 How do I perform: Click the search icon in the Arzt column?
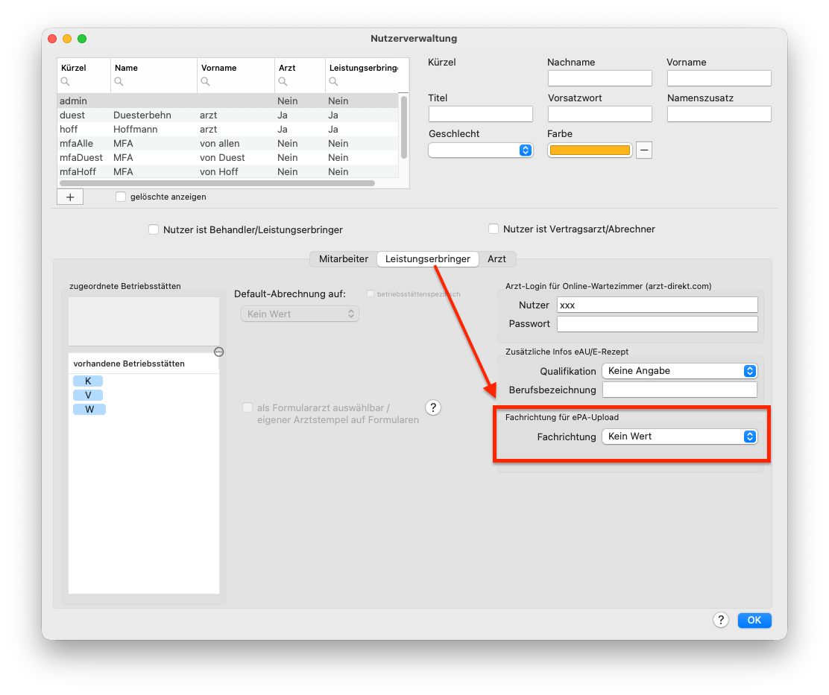coord(283,81)
